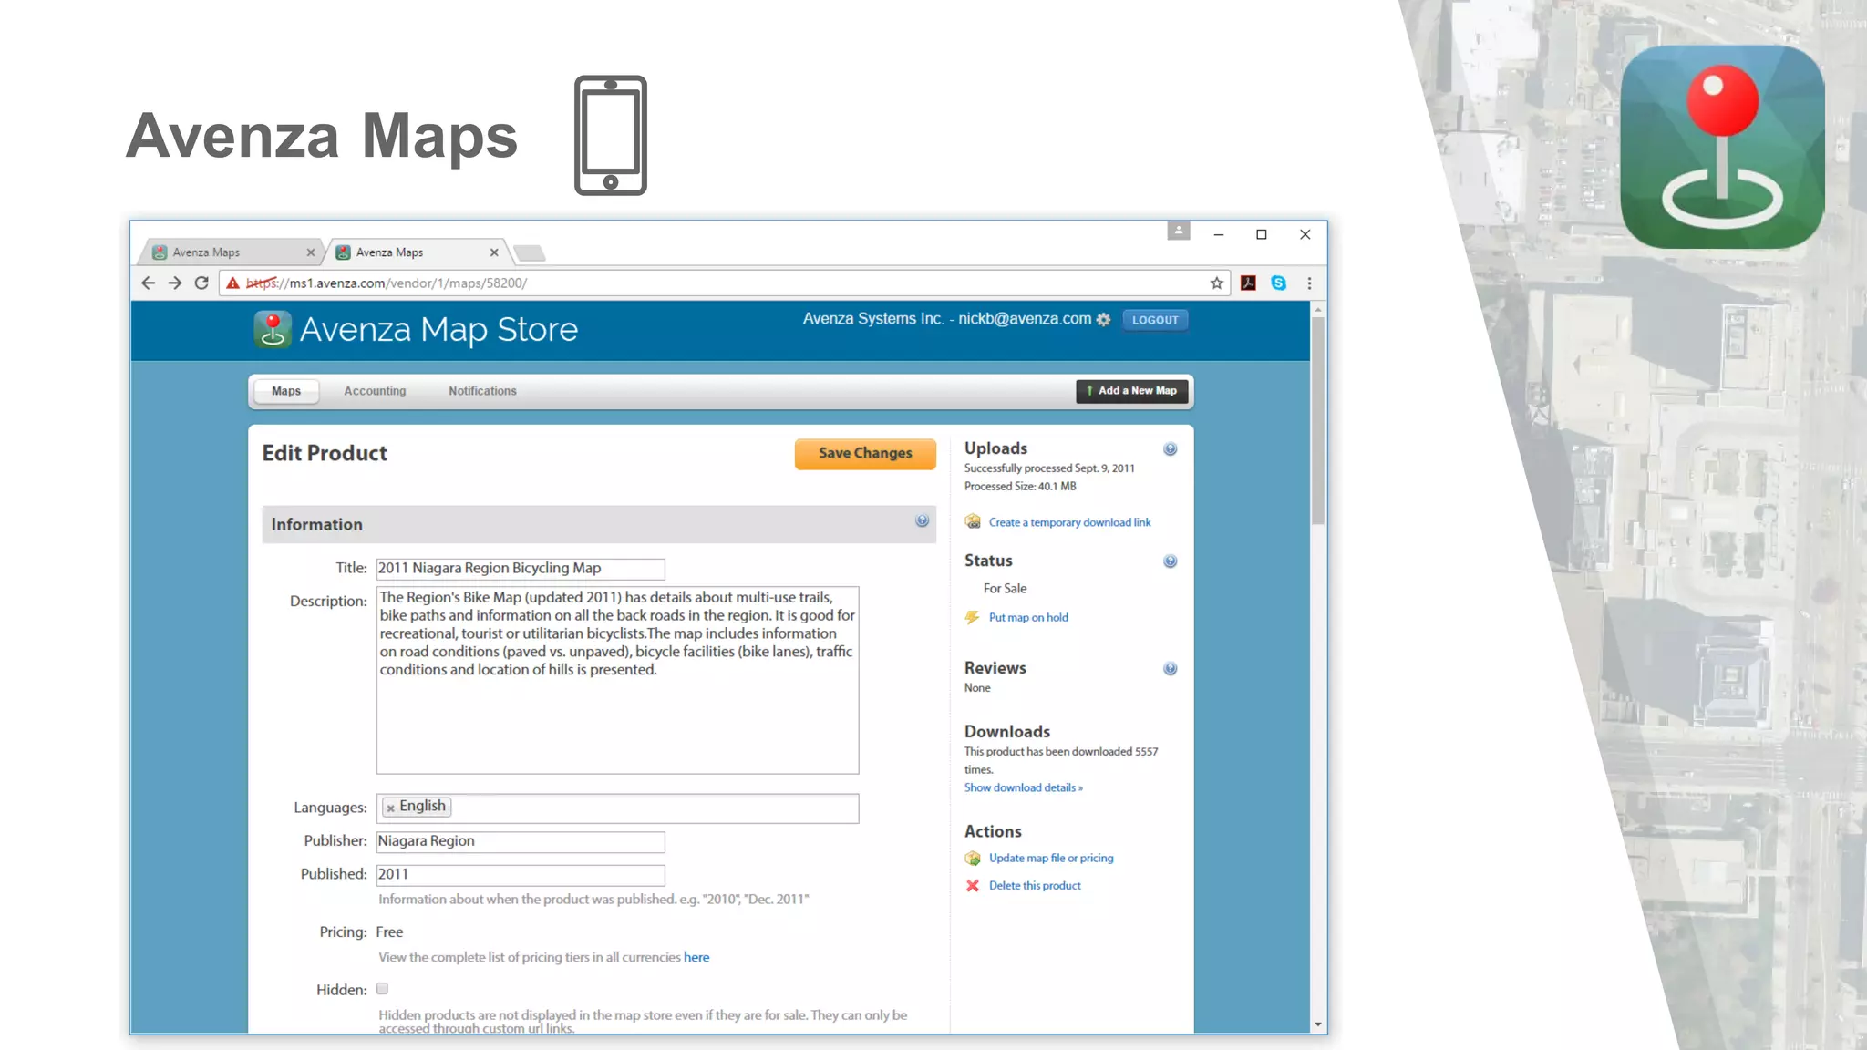Click the Add a New Map button
The image size is (1867, 1050).
[x=1131, y=391]
